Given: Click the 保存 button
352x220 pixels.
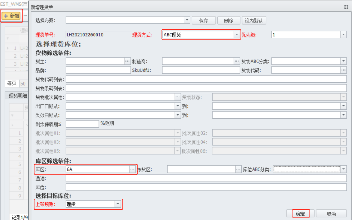Looking at the screenshot, I should point(203,21).
